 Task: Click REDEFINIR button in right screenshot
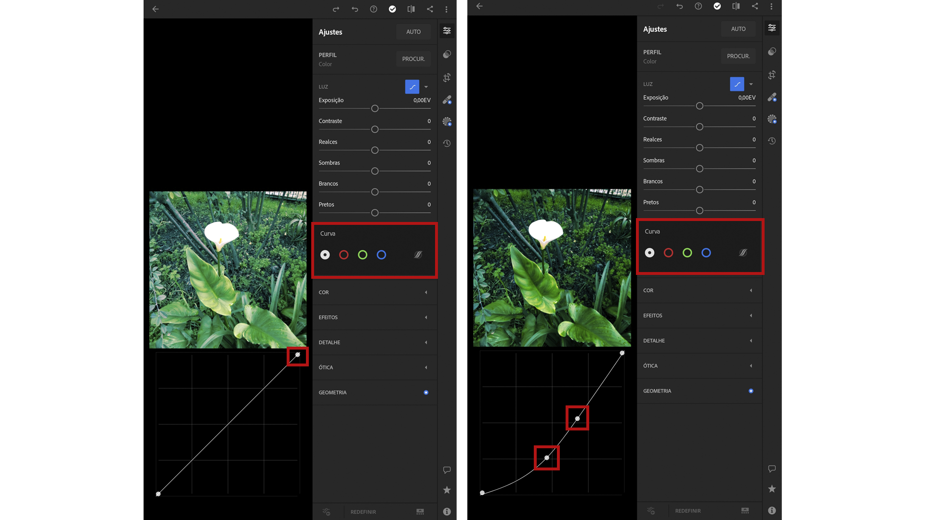[688, 511]
